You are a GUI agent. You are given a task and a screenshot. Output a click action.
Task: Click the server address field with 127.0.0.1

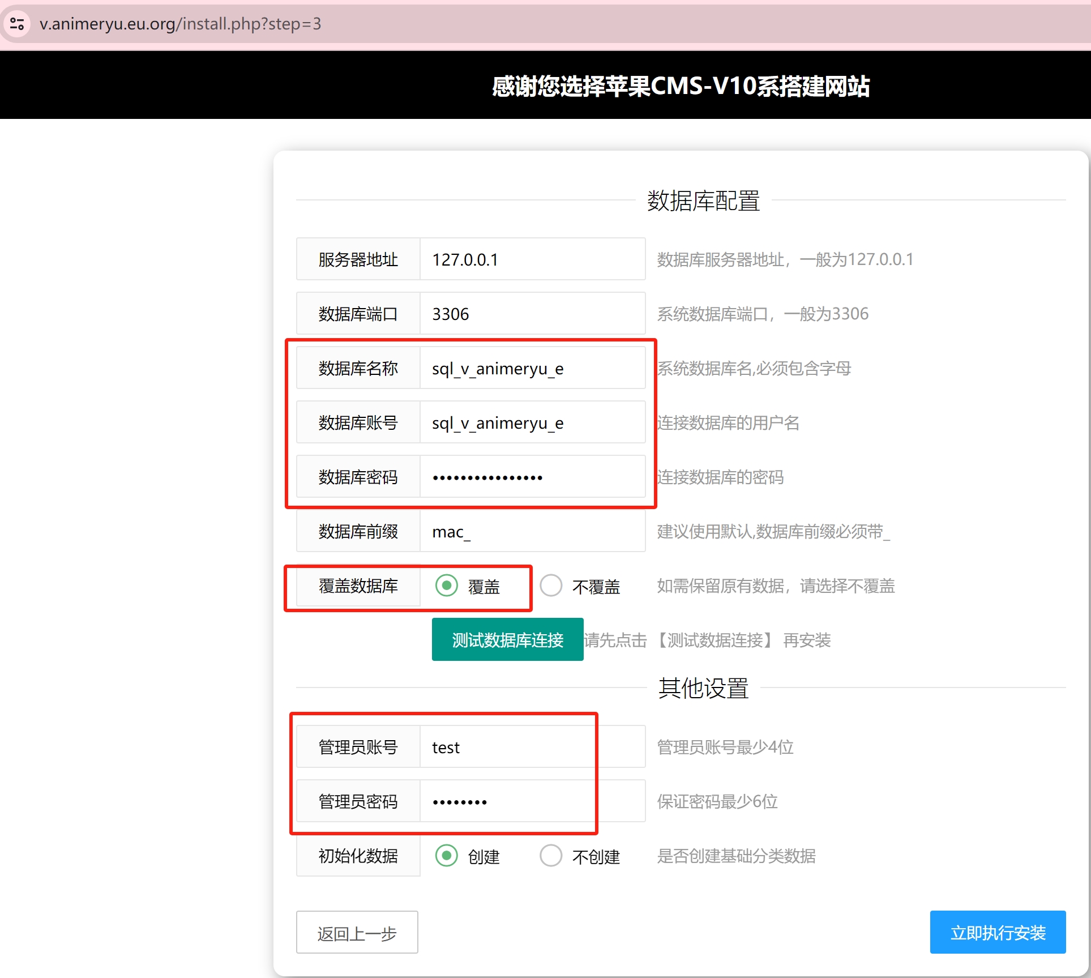click(532, 259)
